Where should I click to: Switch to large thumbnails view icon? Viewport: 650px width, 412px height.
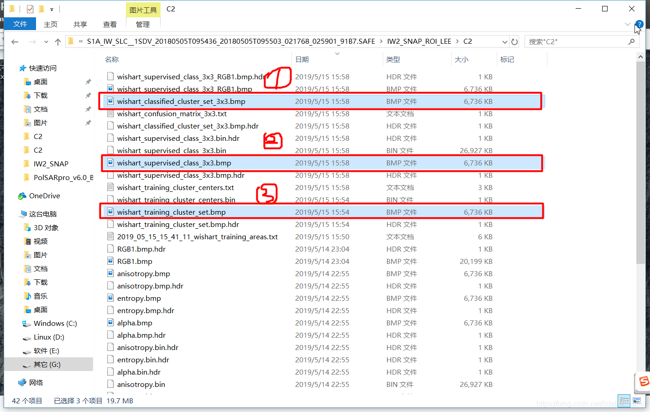[637, 401]
